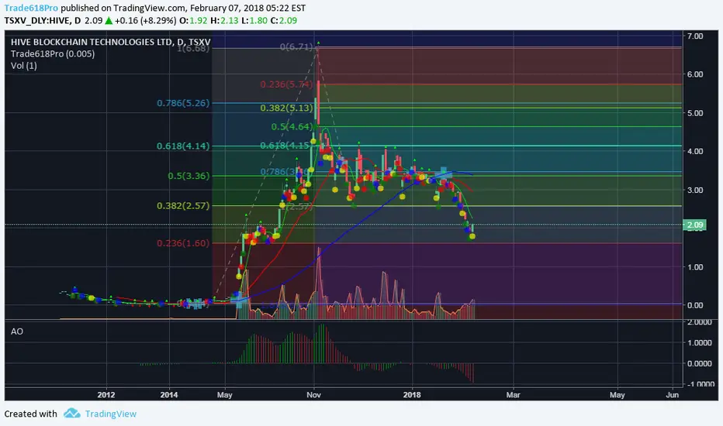This screenshot has height=426, width=723.
Task: Click the O:1.92 open value
Action: point(193,20)
